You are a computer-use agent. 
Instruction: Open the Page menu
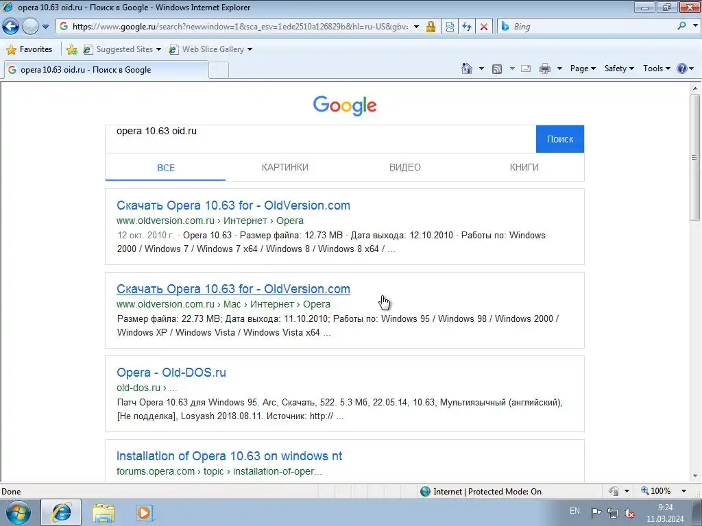click(x=583, y=68)
